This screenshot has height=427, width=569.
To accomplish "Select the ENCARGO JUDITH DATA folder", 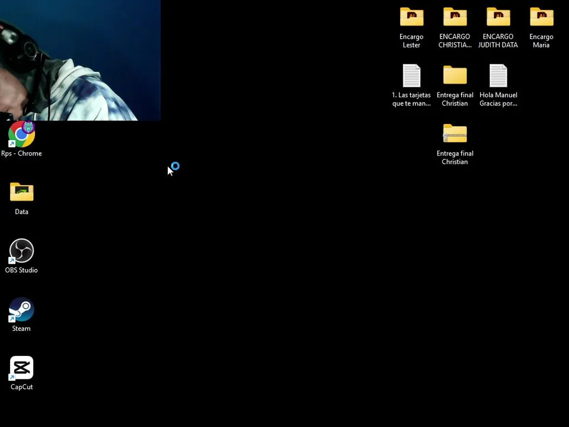I will pos(498,17).
